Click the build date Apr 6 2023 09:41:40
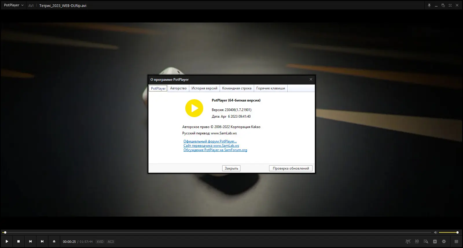Screen dimensions: 463x248 click(236, 117)
